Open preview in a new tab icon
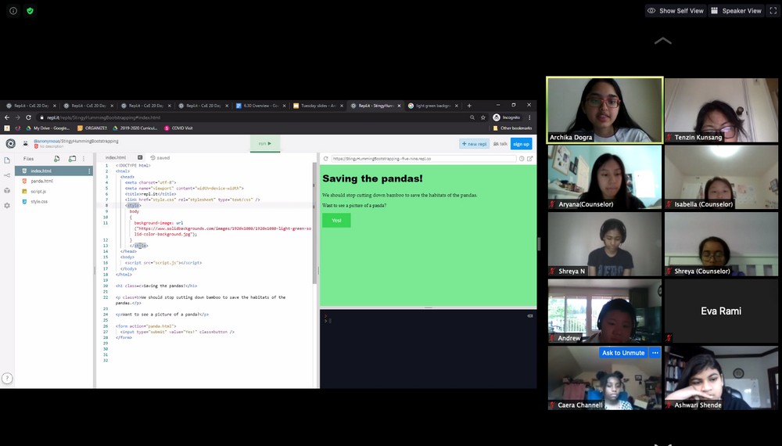The image size is (782, 446). (x=530, y=158)
